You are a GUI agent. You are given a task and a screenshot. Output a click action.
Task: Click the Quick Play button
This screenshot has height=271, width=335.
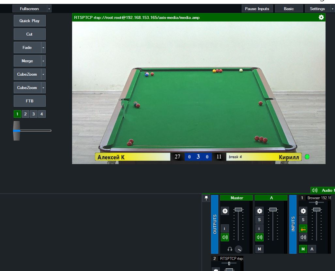tap(29, 21)
